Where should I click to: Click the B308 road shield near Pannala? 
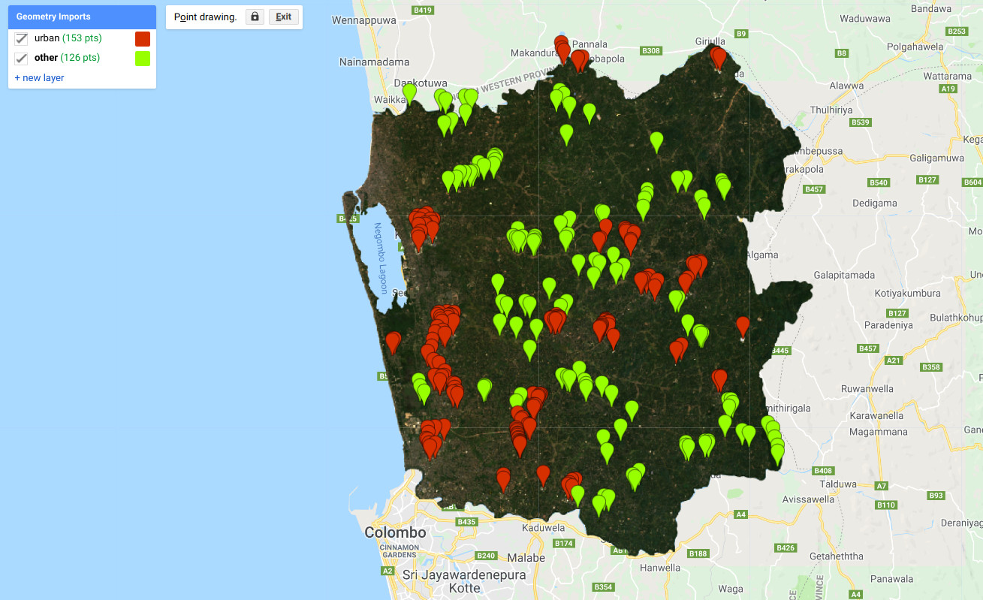click(650, 50)
